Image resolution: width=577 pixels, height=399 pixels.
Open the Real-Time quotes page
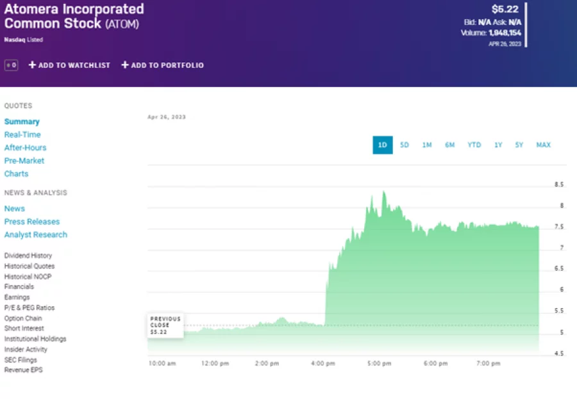(22, 134)
